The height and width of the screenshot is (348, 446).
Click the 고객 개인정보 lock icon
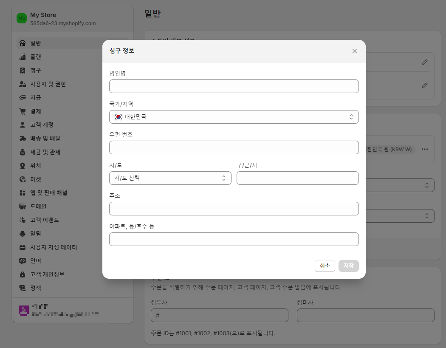[23, 274]
